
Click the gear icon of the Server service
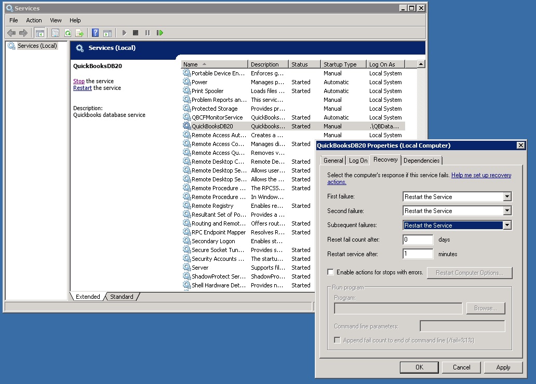coord(186,267)
